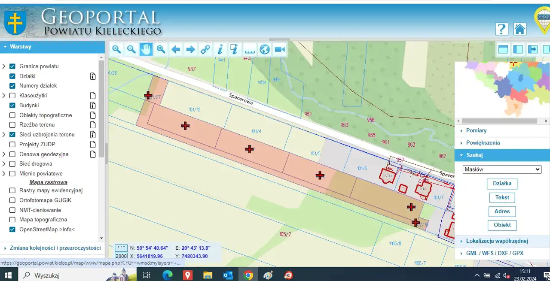Enable the Klasoużytki layer checkbox
This screenshot has height=281, width=550.
(x=12, y=96)
